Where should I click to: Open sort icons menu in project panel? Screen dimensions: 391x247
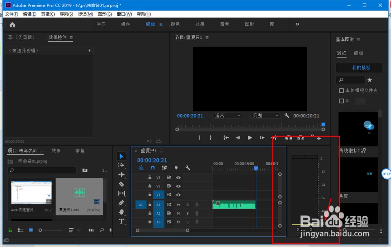74,230
